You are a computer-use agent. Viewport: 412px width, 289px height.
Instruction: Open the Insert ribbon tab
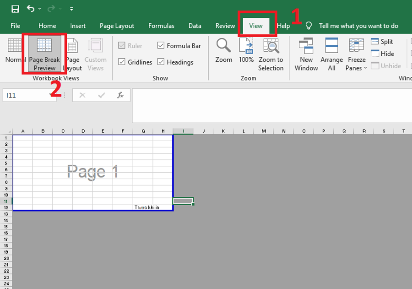78,26
